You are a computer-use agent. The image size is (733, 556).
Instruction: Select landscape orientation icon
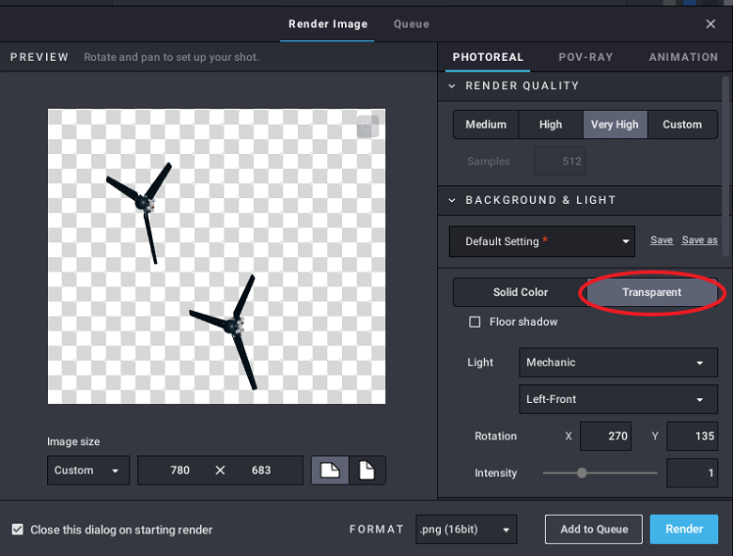[x=330, y=470]
